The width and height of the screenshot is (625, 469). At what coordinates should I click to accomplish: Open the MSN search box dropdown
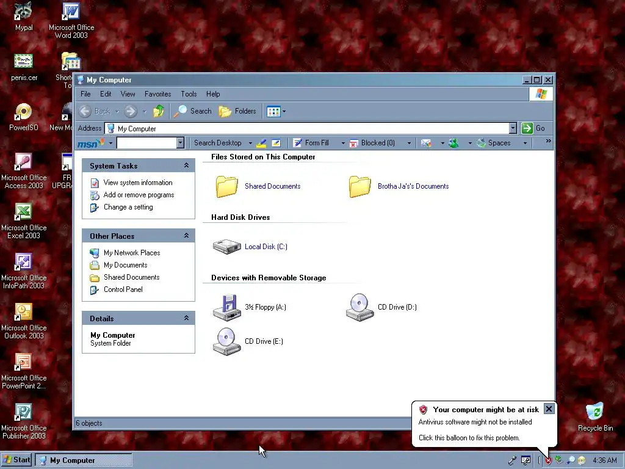(x=180, y=143)
